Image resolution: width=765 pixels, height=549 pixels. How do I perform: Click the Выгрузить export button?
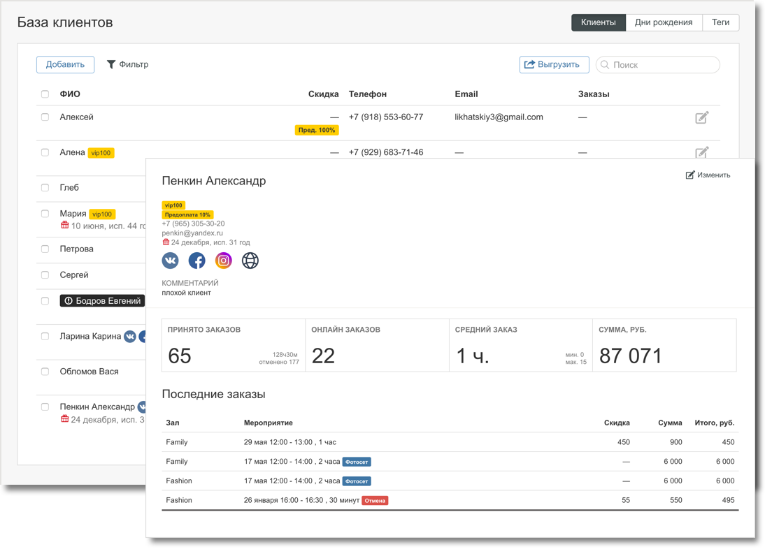click(554, 64)
